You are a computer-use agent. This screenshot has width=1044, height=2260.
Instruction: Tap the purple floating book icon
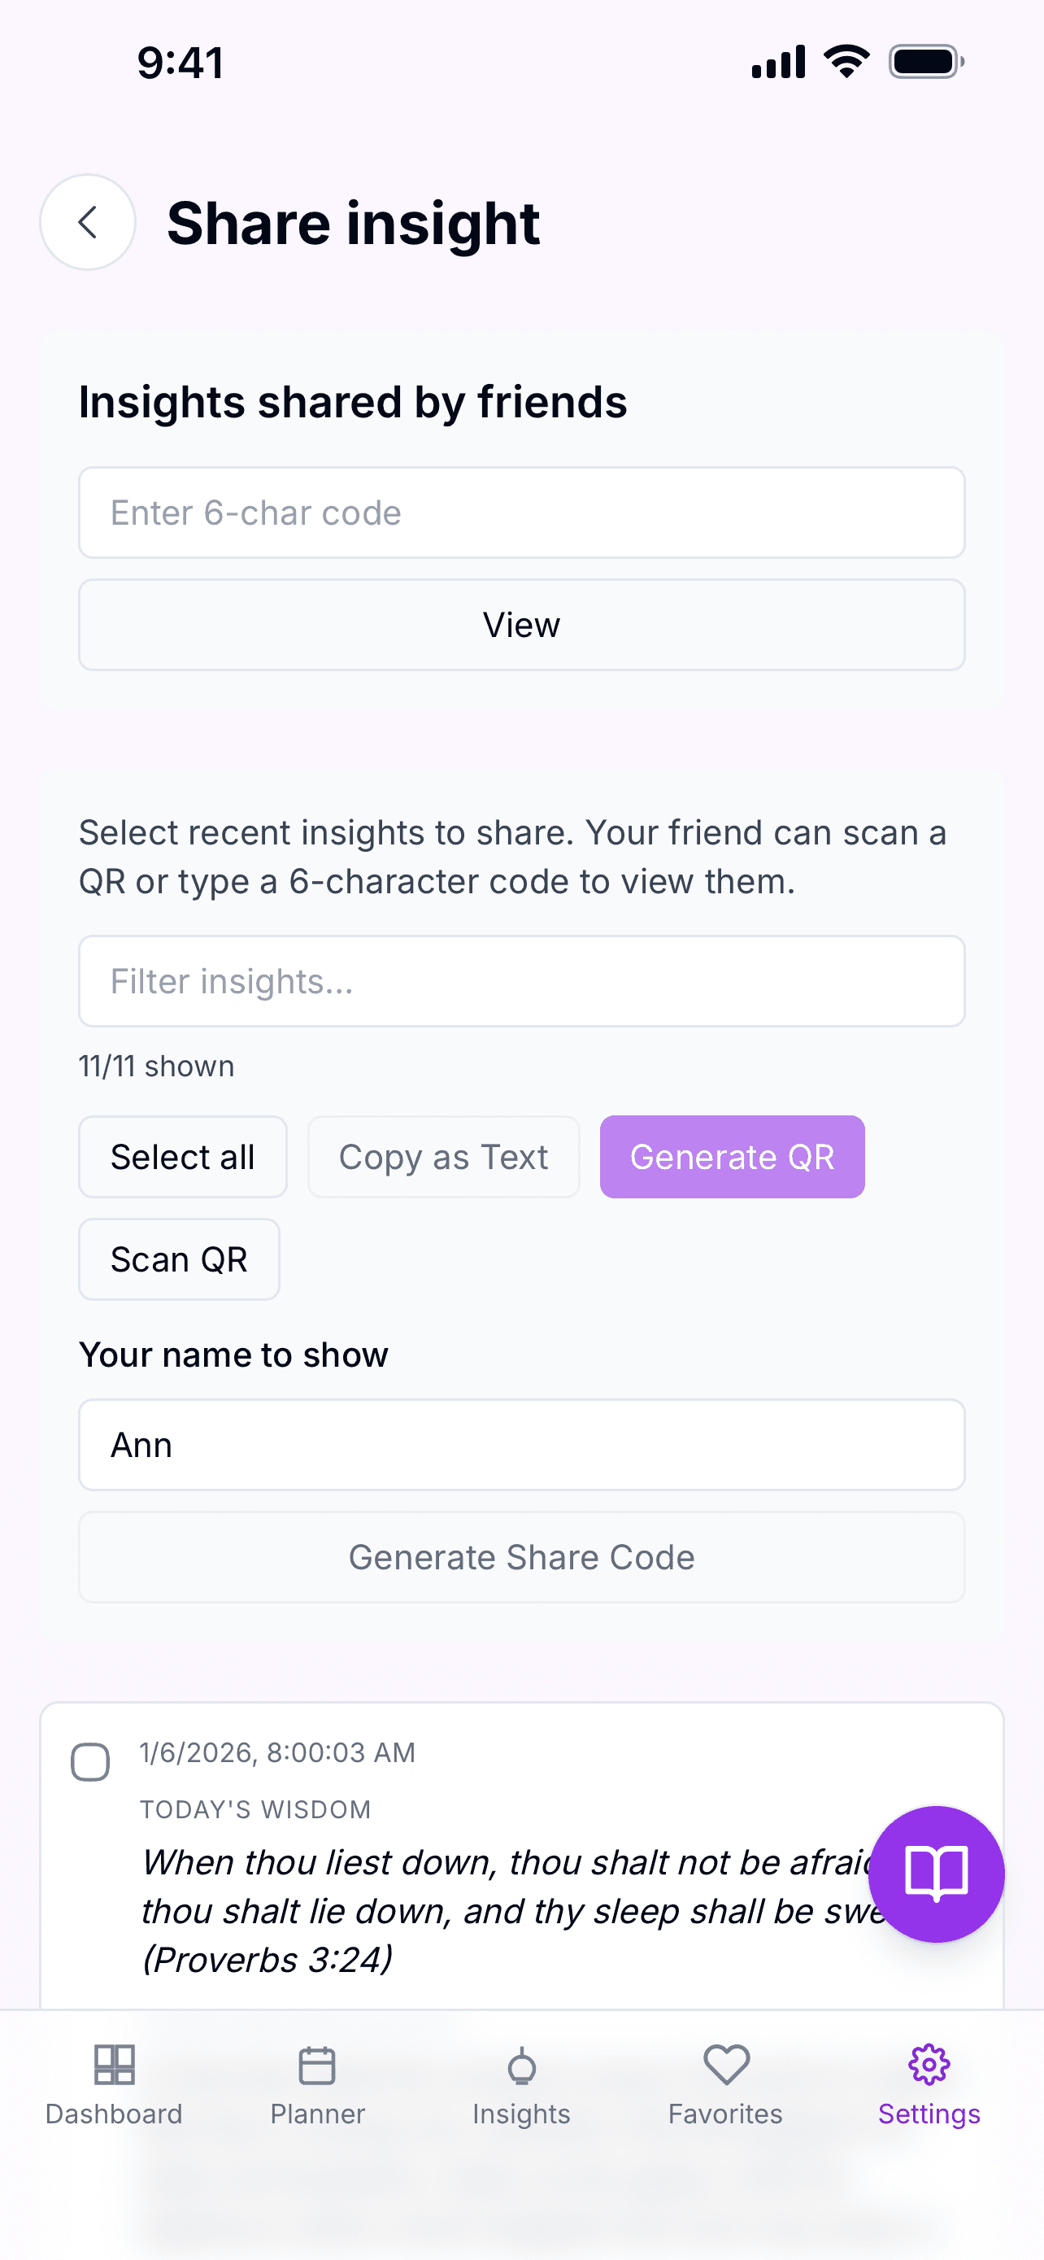tap(935, 1875)
